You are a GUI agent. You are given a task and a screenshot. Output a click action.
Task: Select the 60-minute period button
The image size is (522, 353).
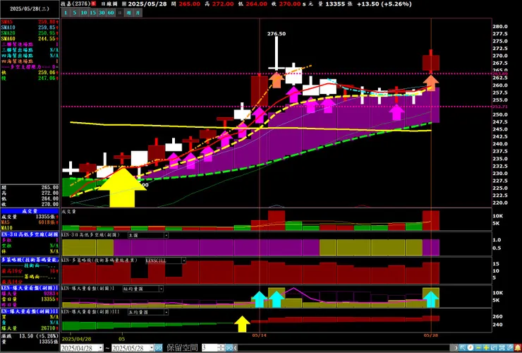(111, 13)
